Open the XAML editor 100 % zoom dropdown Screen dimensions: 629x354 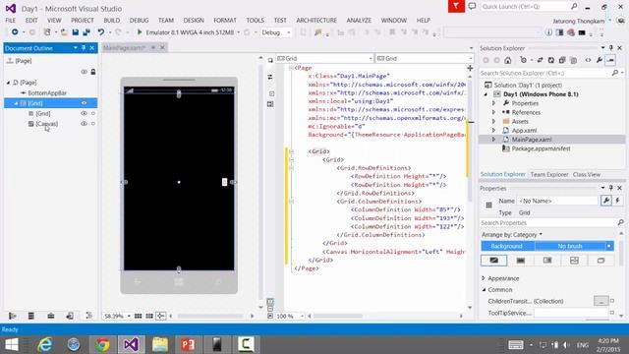coord(302,317)
